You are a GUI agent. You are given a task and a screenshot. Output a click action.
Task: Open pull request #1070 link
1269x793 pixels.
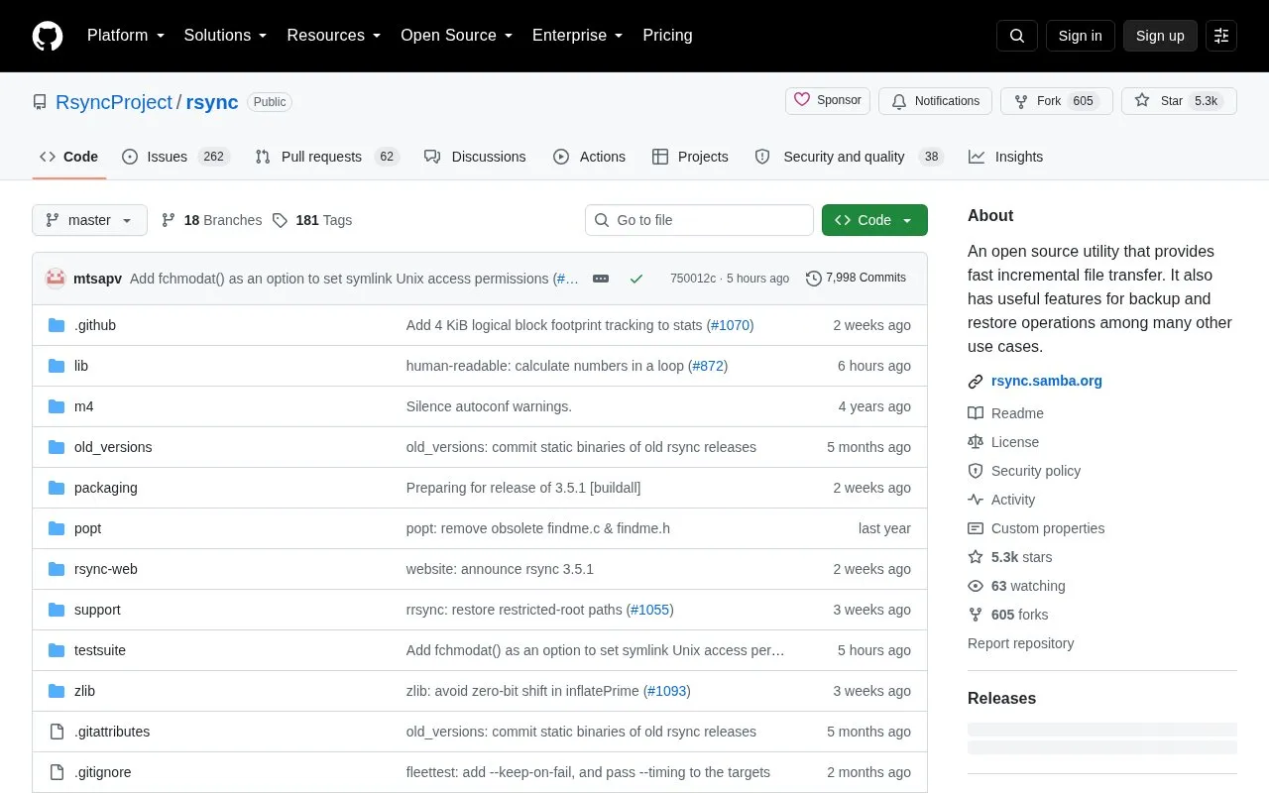(731, 325)
